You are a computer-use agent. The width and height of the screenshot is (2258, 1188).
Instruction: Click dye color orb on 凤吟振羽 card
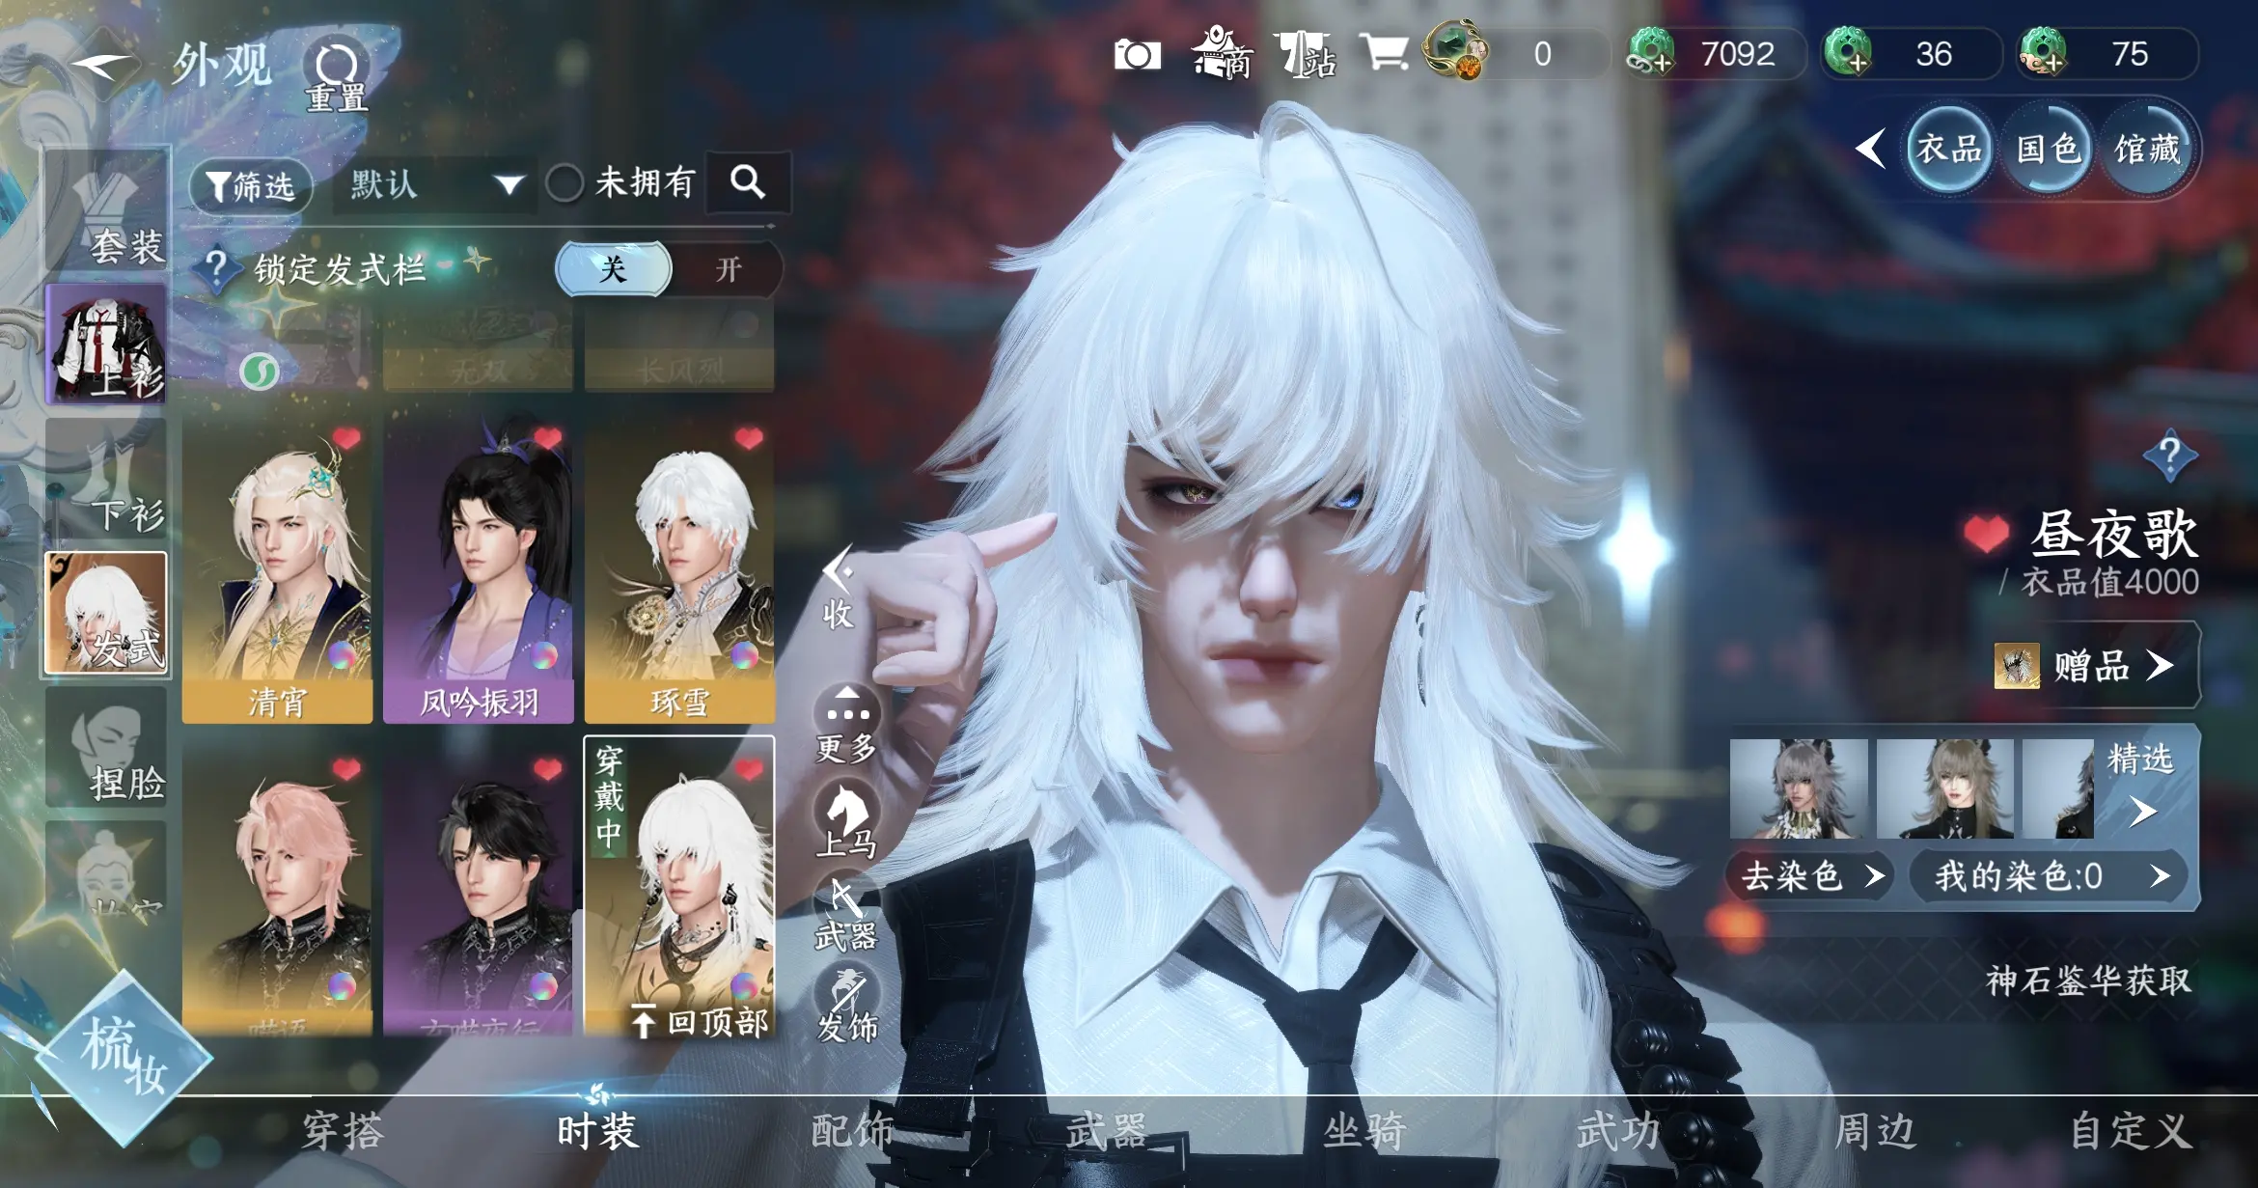point(543,656)
